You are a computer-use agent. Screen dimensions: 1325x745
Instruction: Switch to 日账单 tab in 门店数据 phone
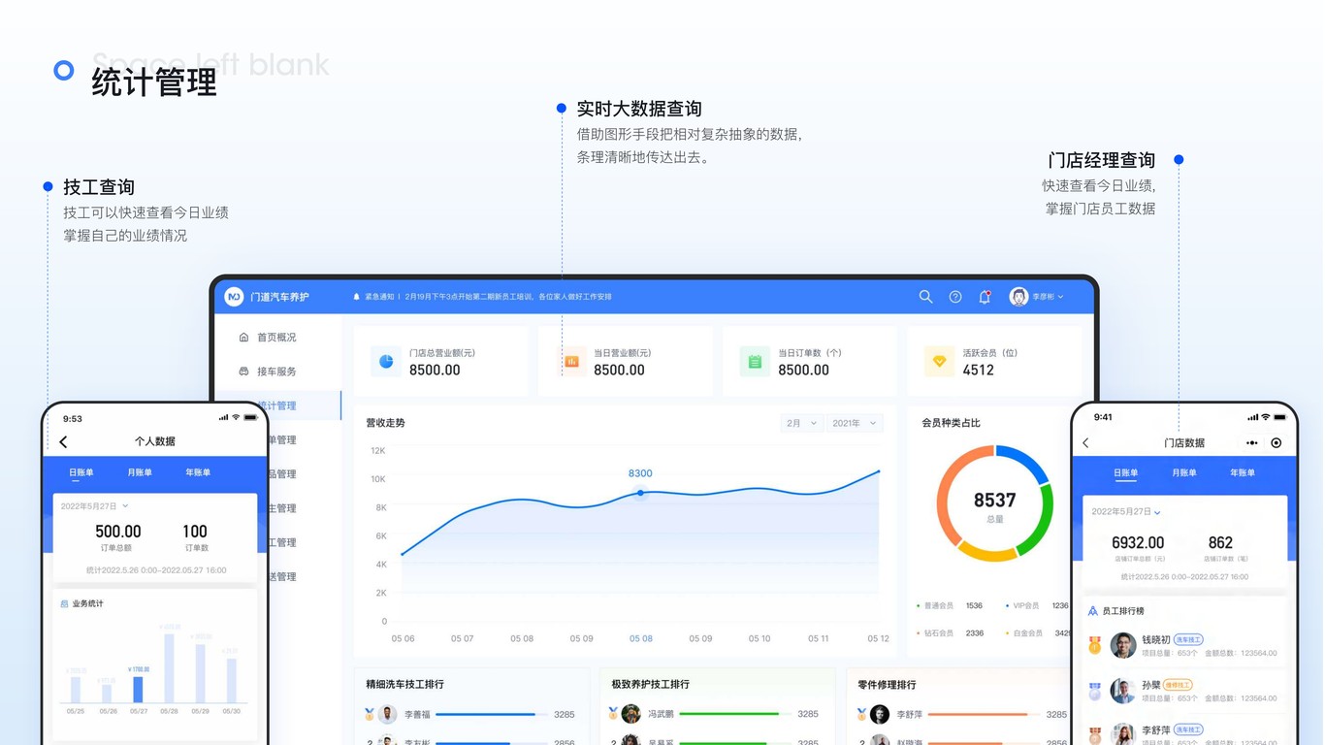click(x=1126, y=473)
